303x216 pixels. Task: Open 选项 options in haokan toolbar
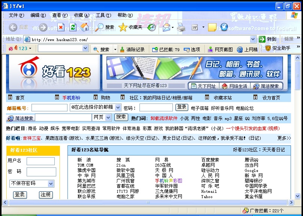click(192, 49)
